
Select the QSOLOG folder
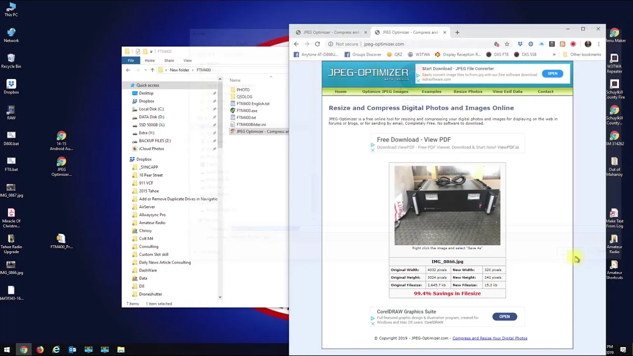pos(244,97)
